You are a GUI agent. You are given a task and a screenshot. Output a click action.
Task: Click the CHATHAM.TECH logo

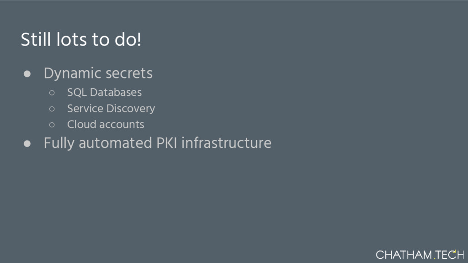[420, 254]
